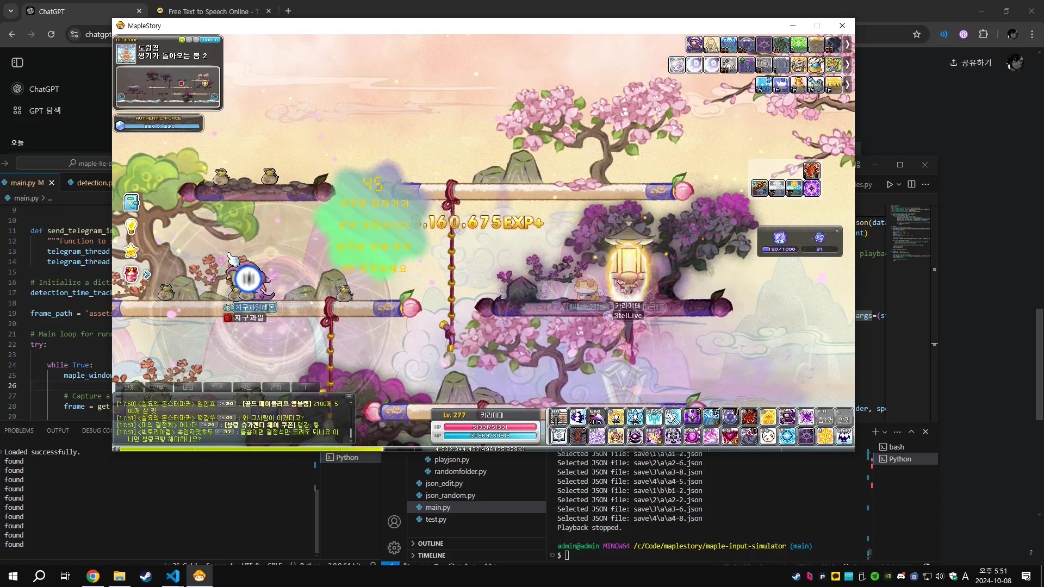Click the 공유하기 share button
1044x587 pixels.
(x=971, y=63)
